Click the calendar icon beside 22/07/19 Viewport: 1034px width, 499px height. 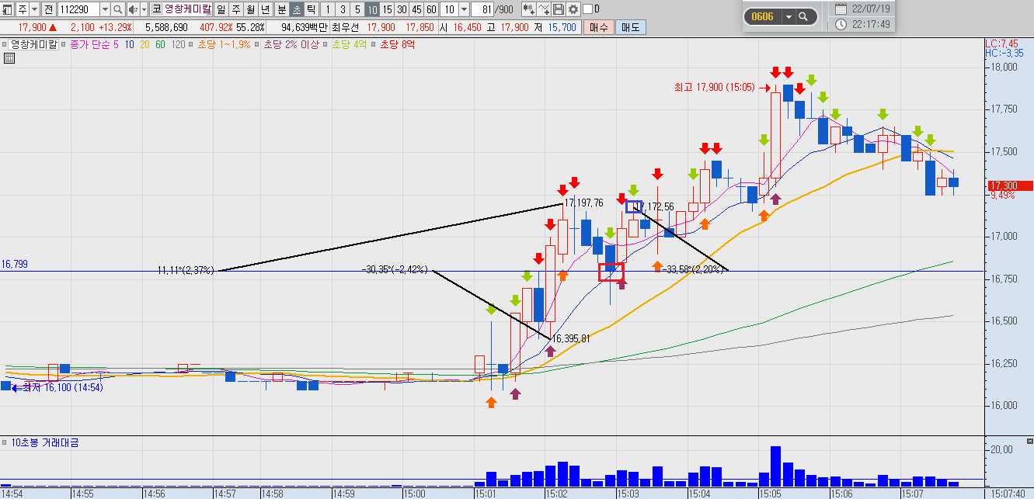(x=841, y=9)
